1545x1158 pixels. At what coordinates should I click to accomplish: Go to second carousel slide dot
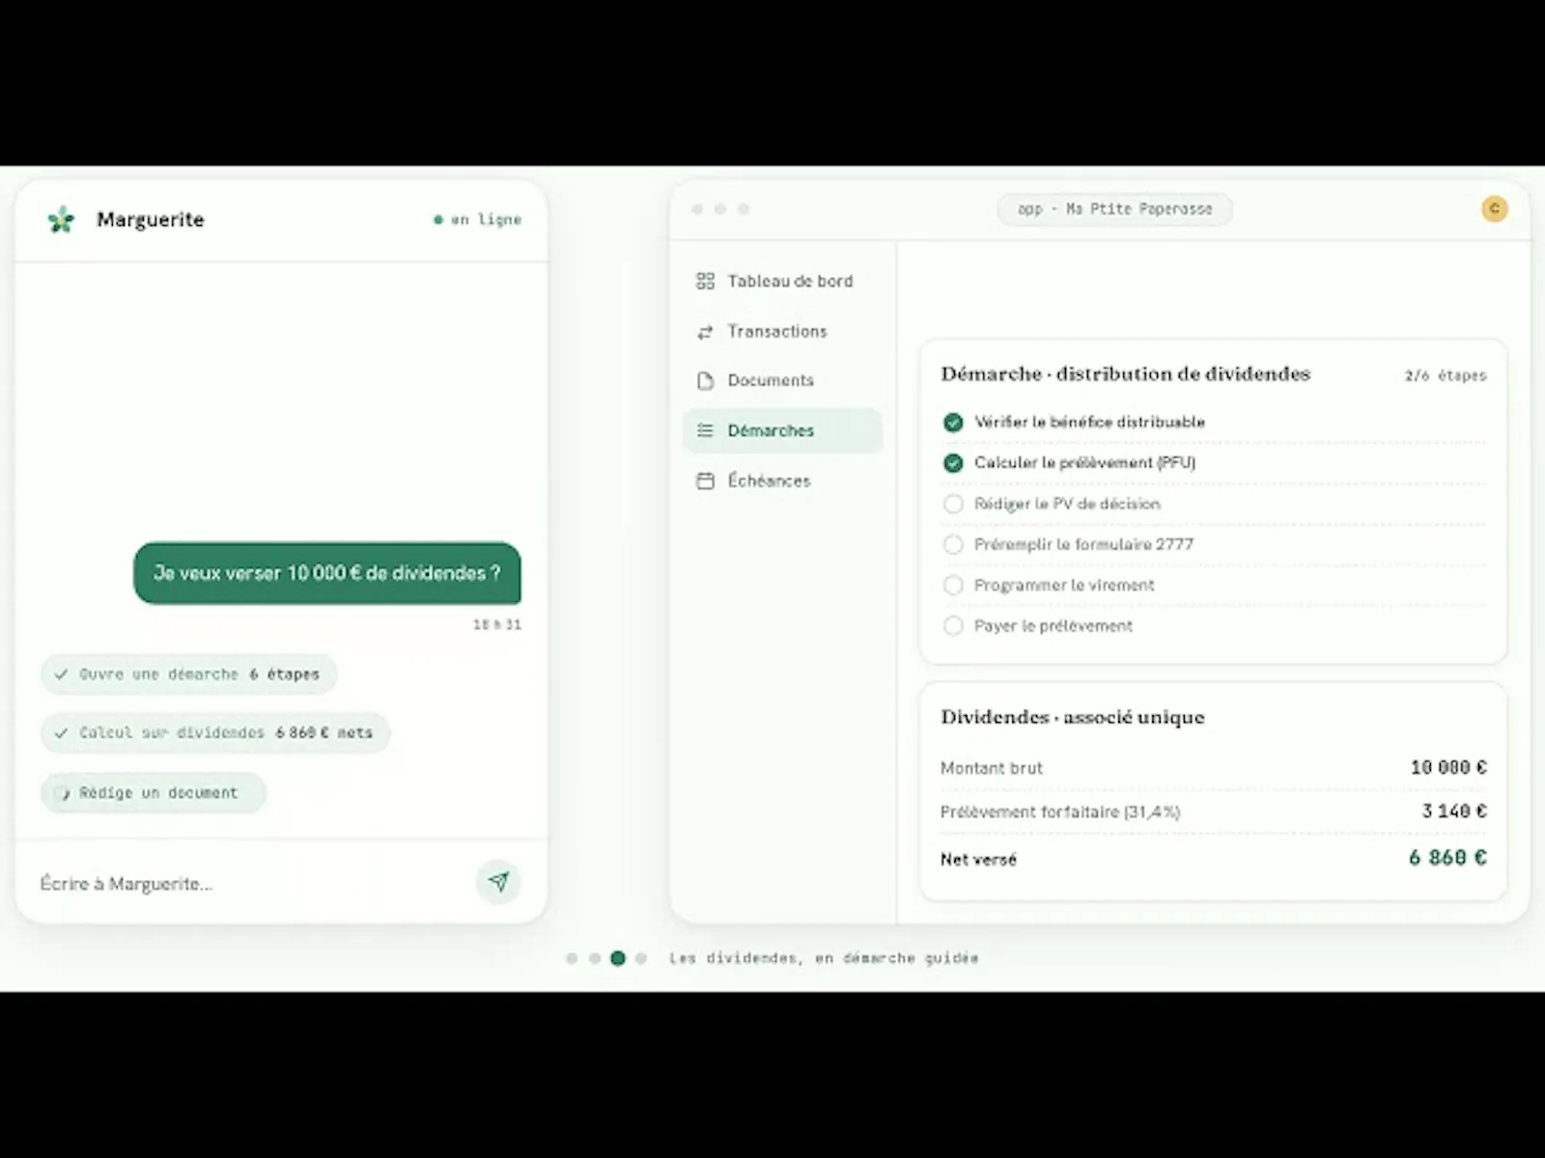coord(595,958)
